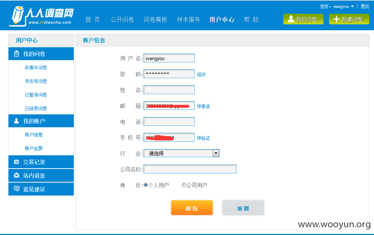Click the 账户信息 panel heading

[x=94, y=40]
